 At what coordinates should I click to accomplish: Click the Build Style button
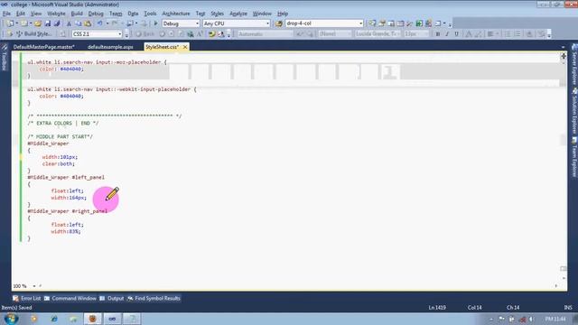pos(33,34)
